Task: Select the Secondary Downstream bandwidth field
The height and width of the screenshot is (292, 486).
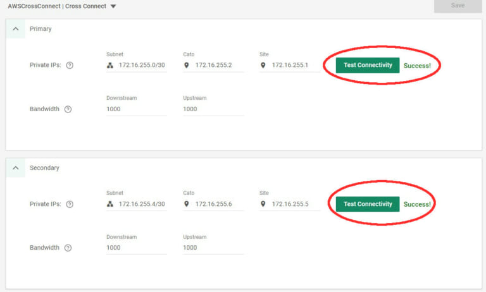Action: click(x=136, y=248)
